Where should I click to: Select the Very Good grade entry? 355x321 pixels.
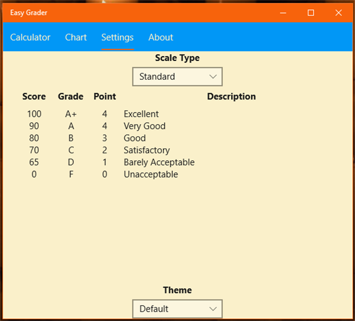tap(144, 126)
